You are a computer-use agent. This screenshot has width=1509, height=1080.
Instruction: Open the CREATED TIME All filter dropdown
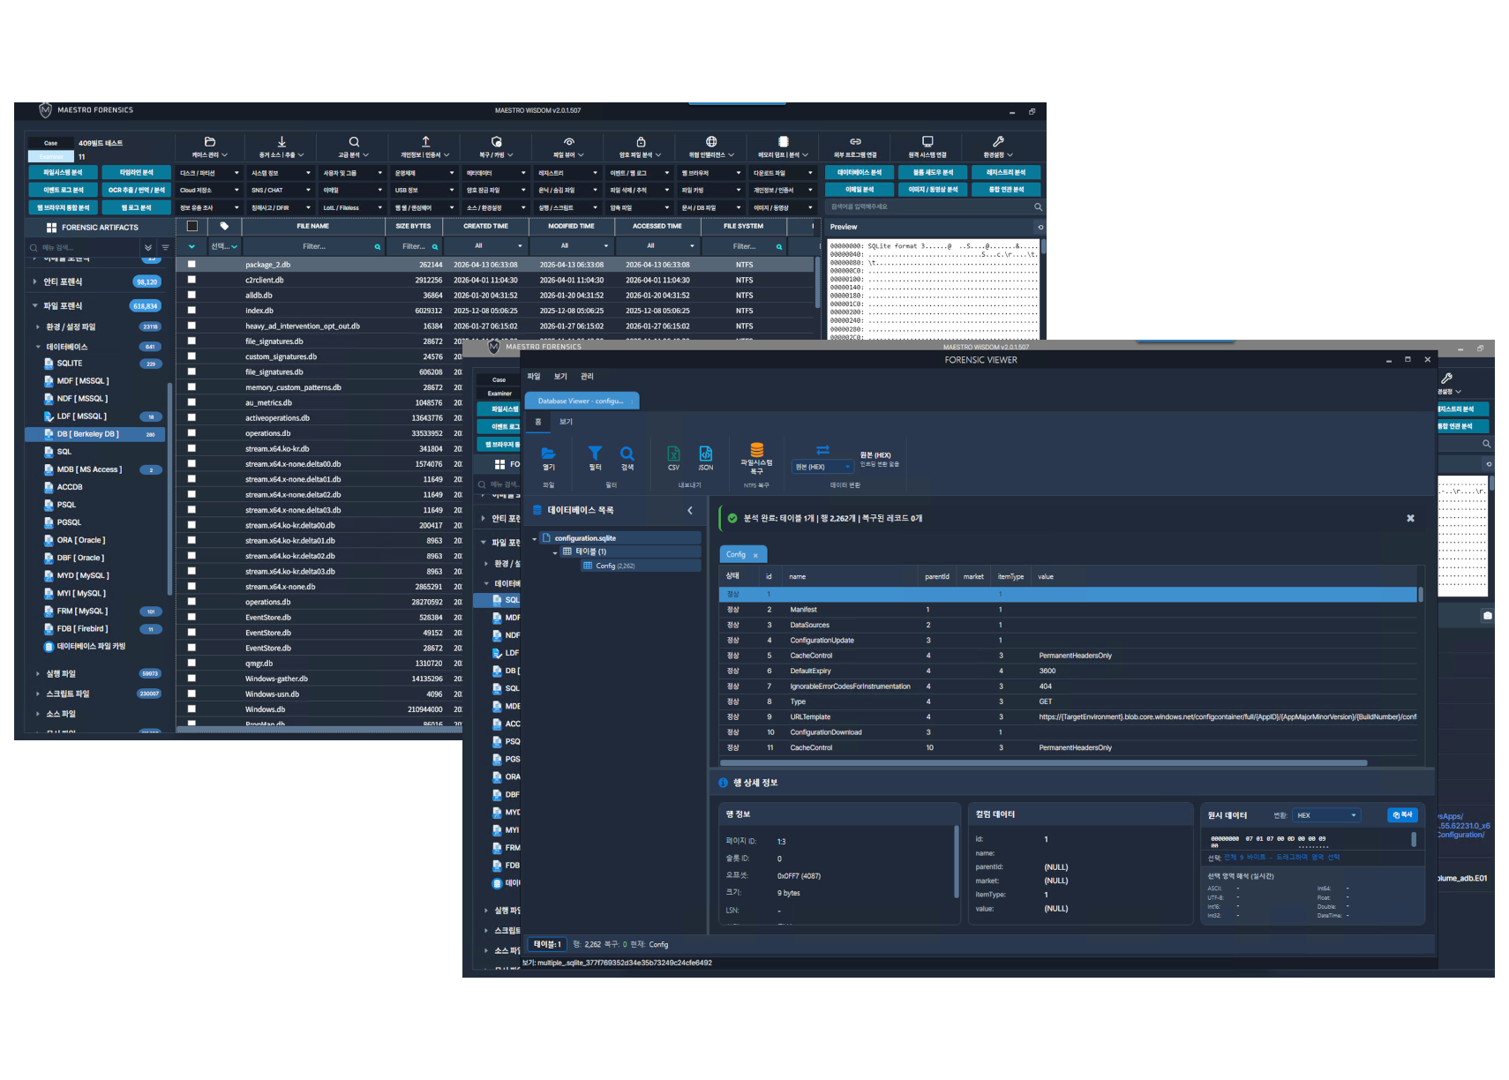tap(492, 246)
